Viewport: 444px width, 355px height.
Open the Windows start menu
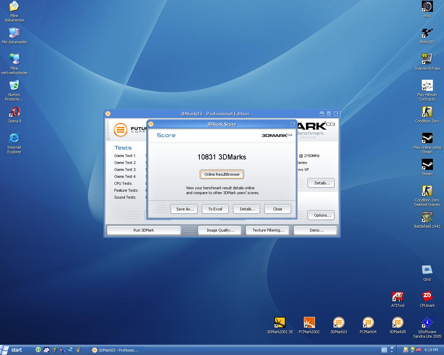pyautogui.click(x=12, y=350)
